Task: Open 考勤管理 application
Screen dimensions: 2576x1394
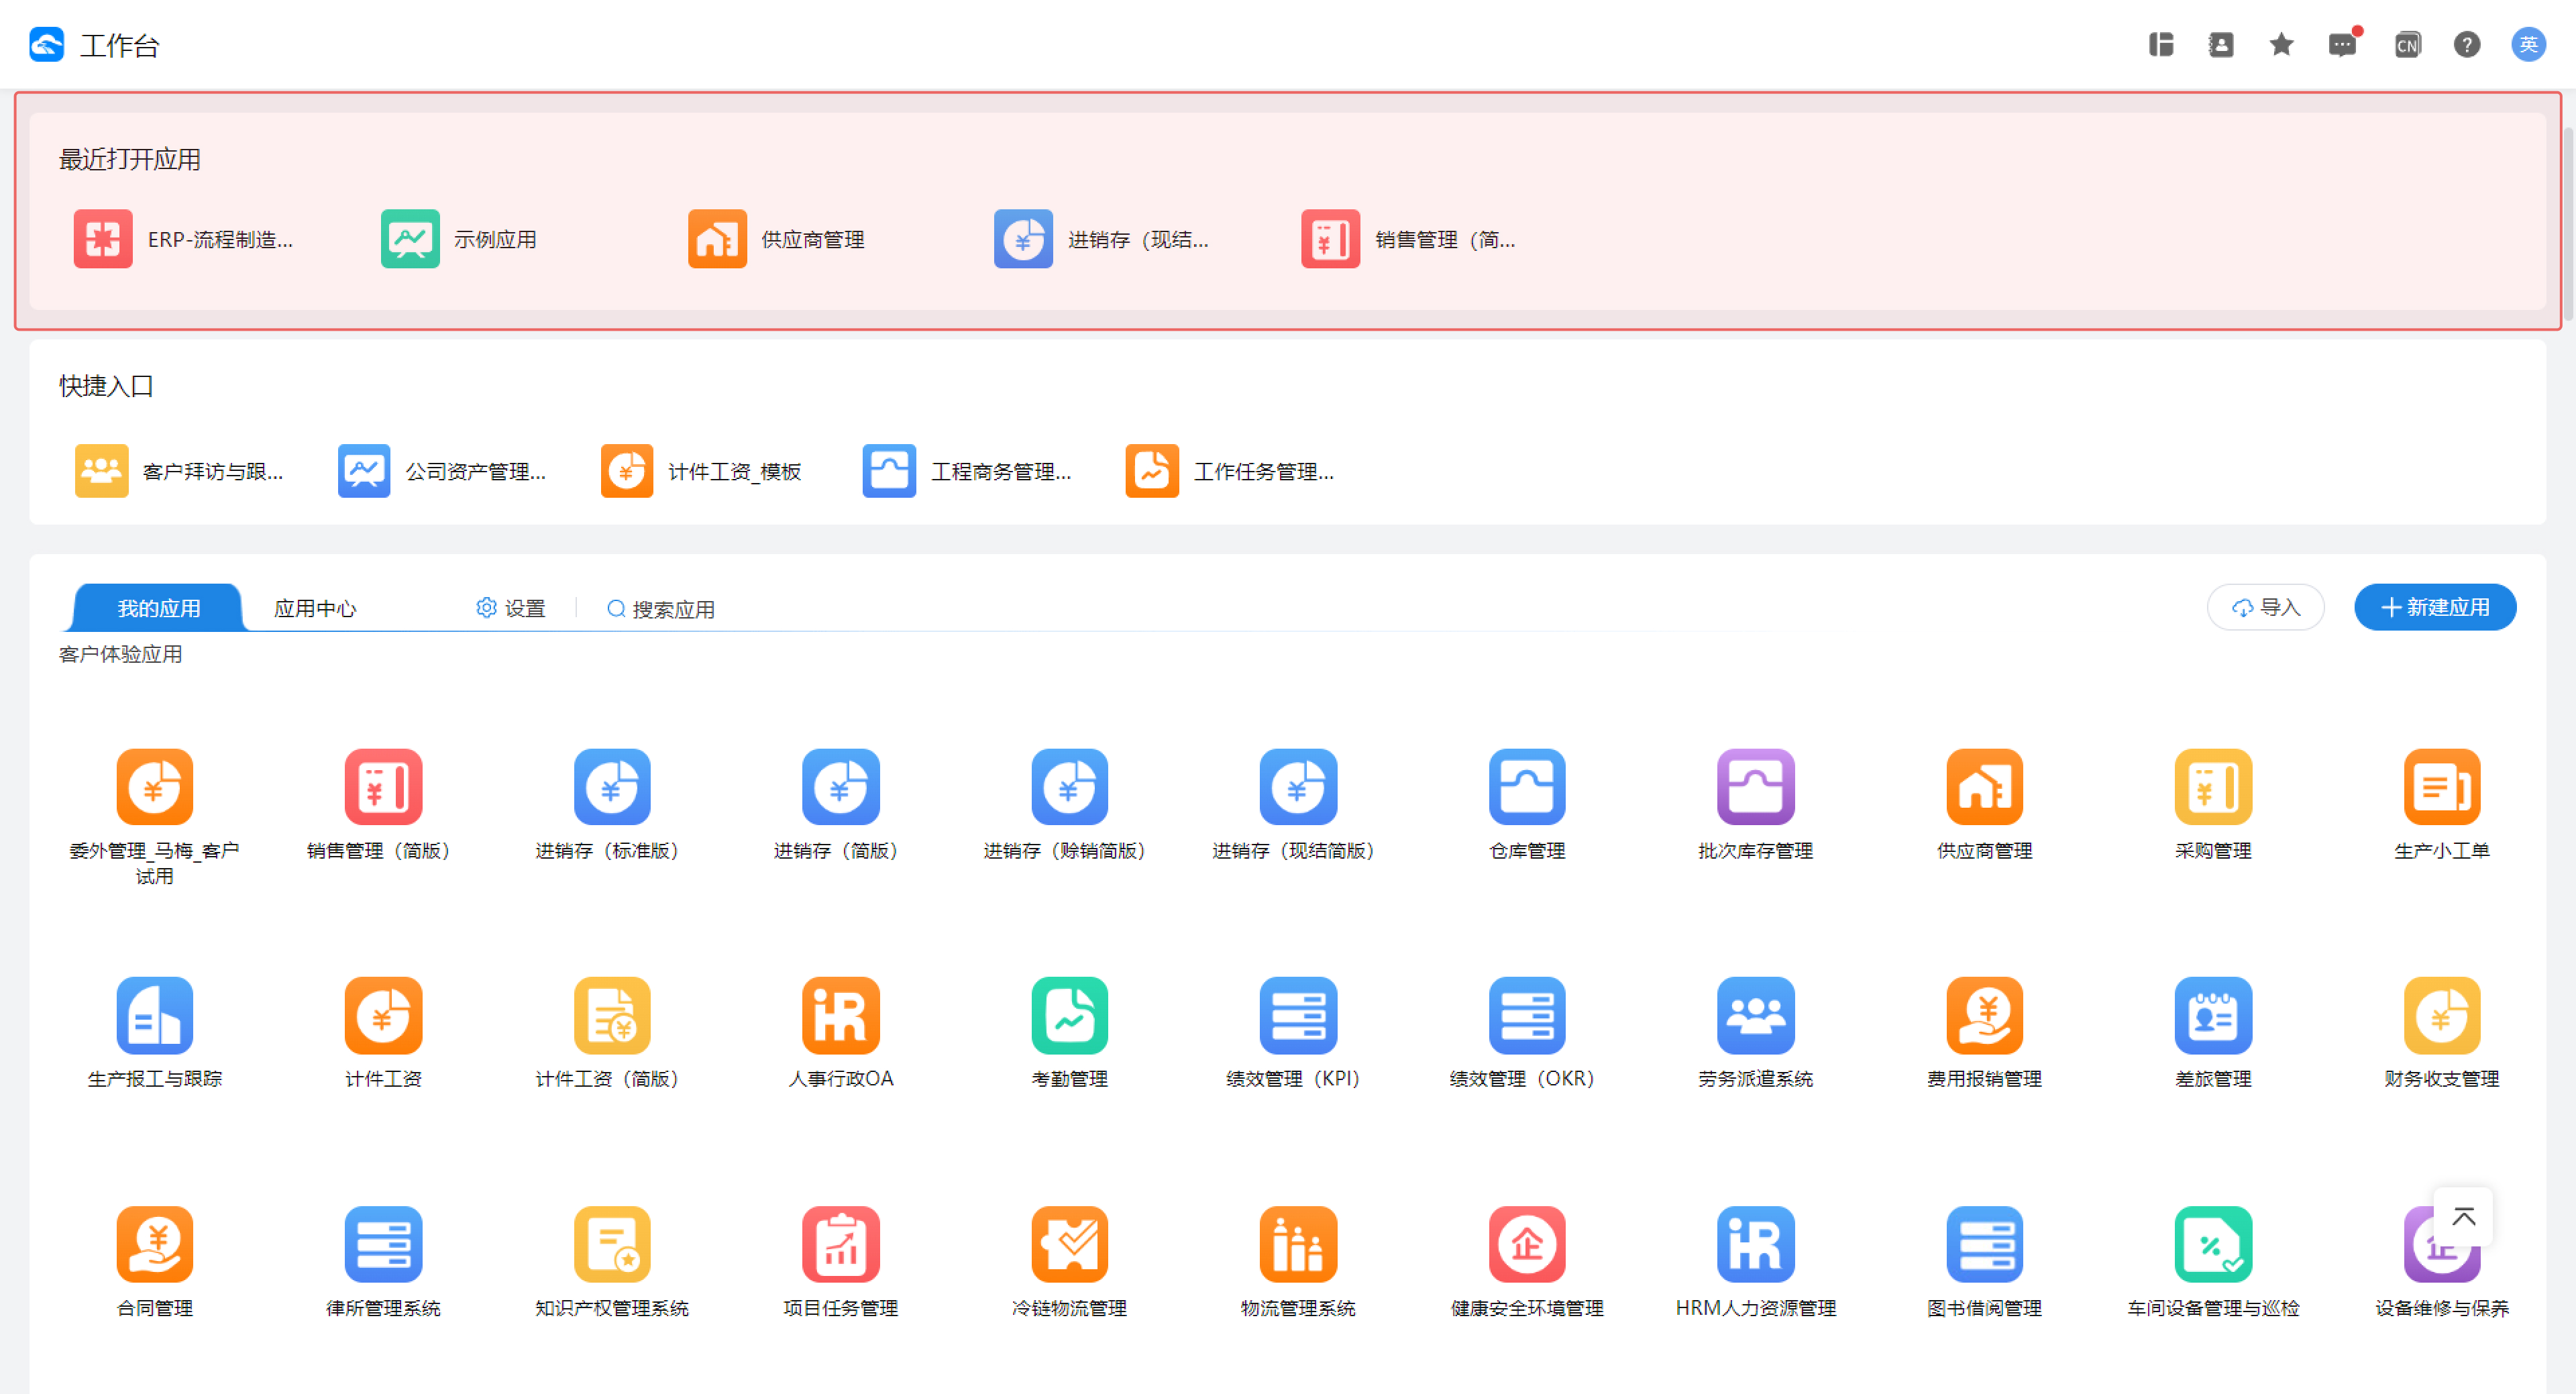Action: coord(1069,1016)
